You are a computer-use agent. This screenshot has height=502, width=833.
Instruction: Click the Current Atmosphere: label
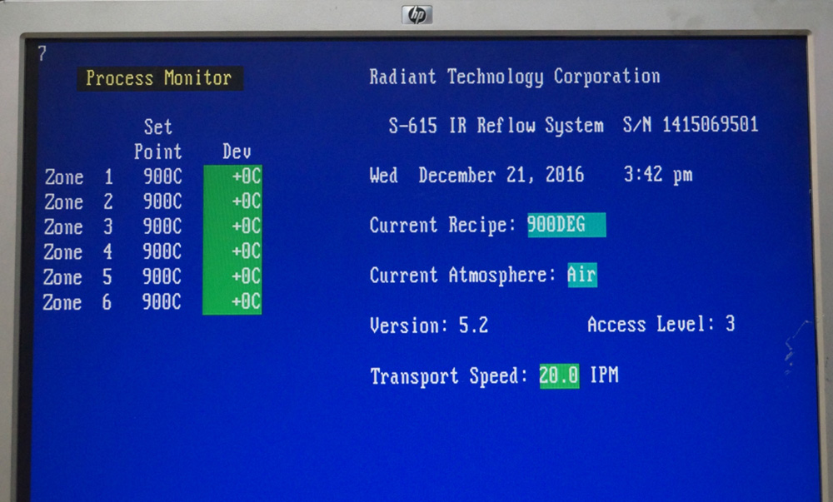point(462,276)
